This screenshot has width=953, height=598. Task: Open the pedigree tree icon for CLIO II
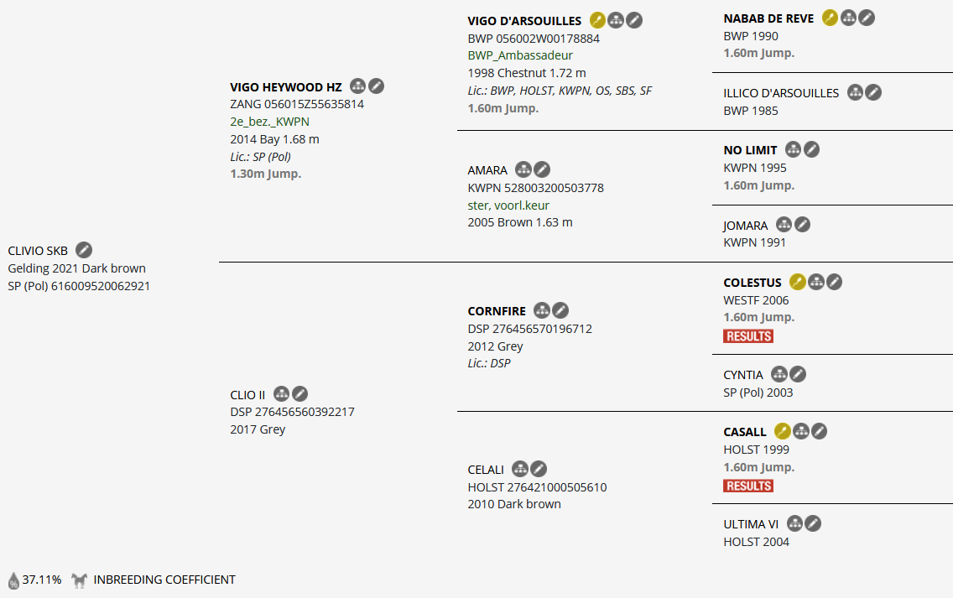[282, 394]
